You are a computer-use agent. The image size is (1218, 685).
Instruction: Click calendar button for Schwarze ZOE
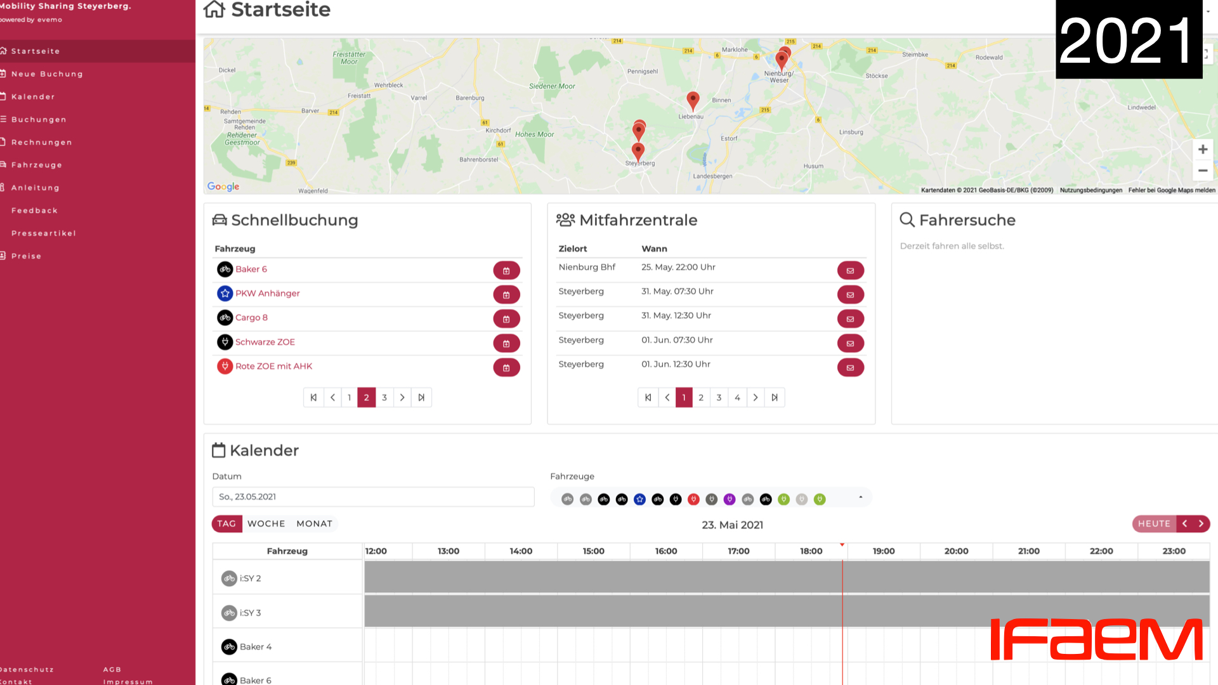click(x=506, y=344)
